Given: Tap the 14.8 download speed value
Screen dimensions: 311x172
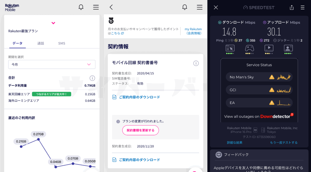Looking at the screenshot, I should (229, 32).
